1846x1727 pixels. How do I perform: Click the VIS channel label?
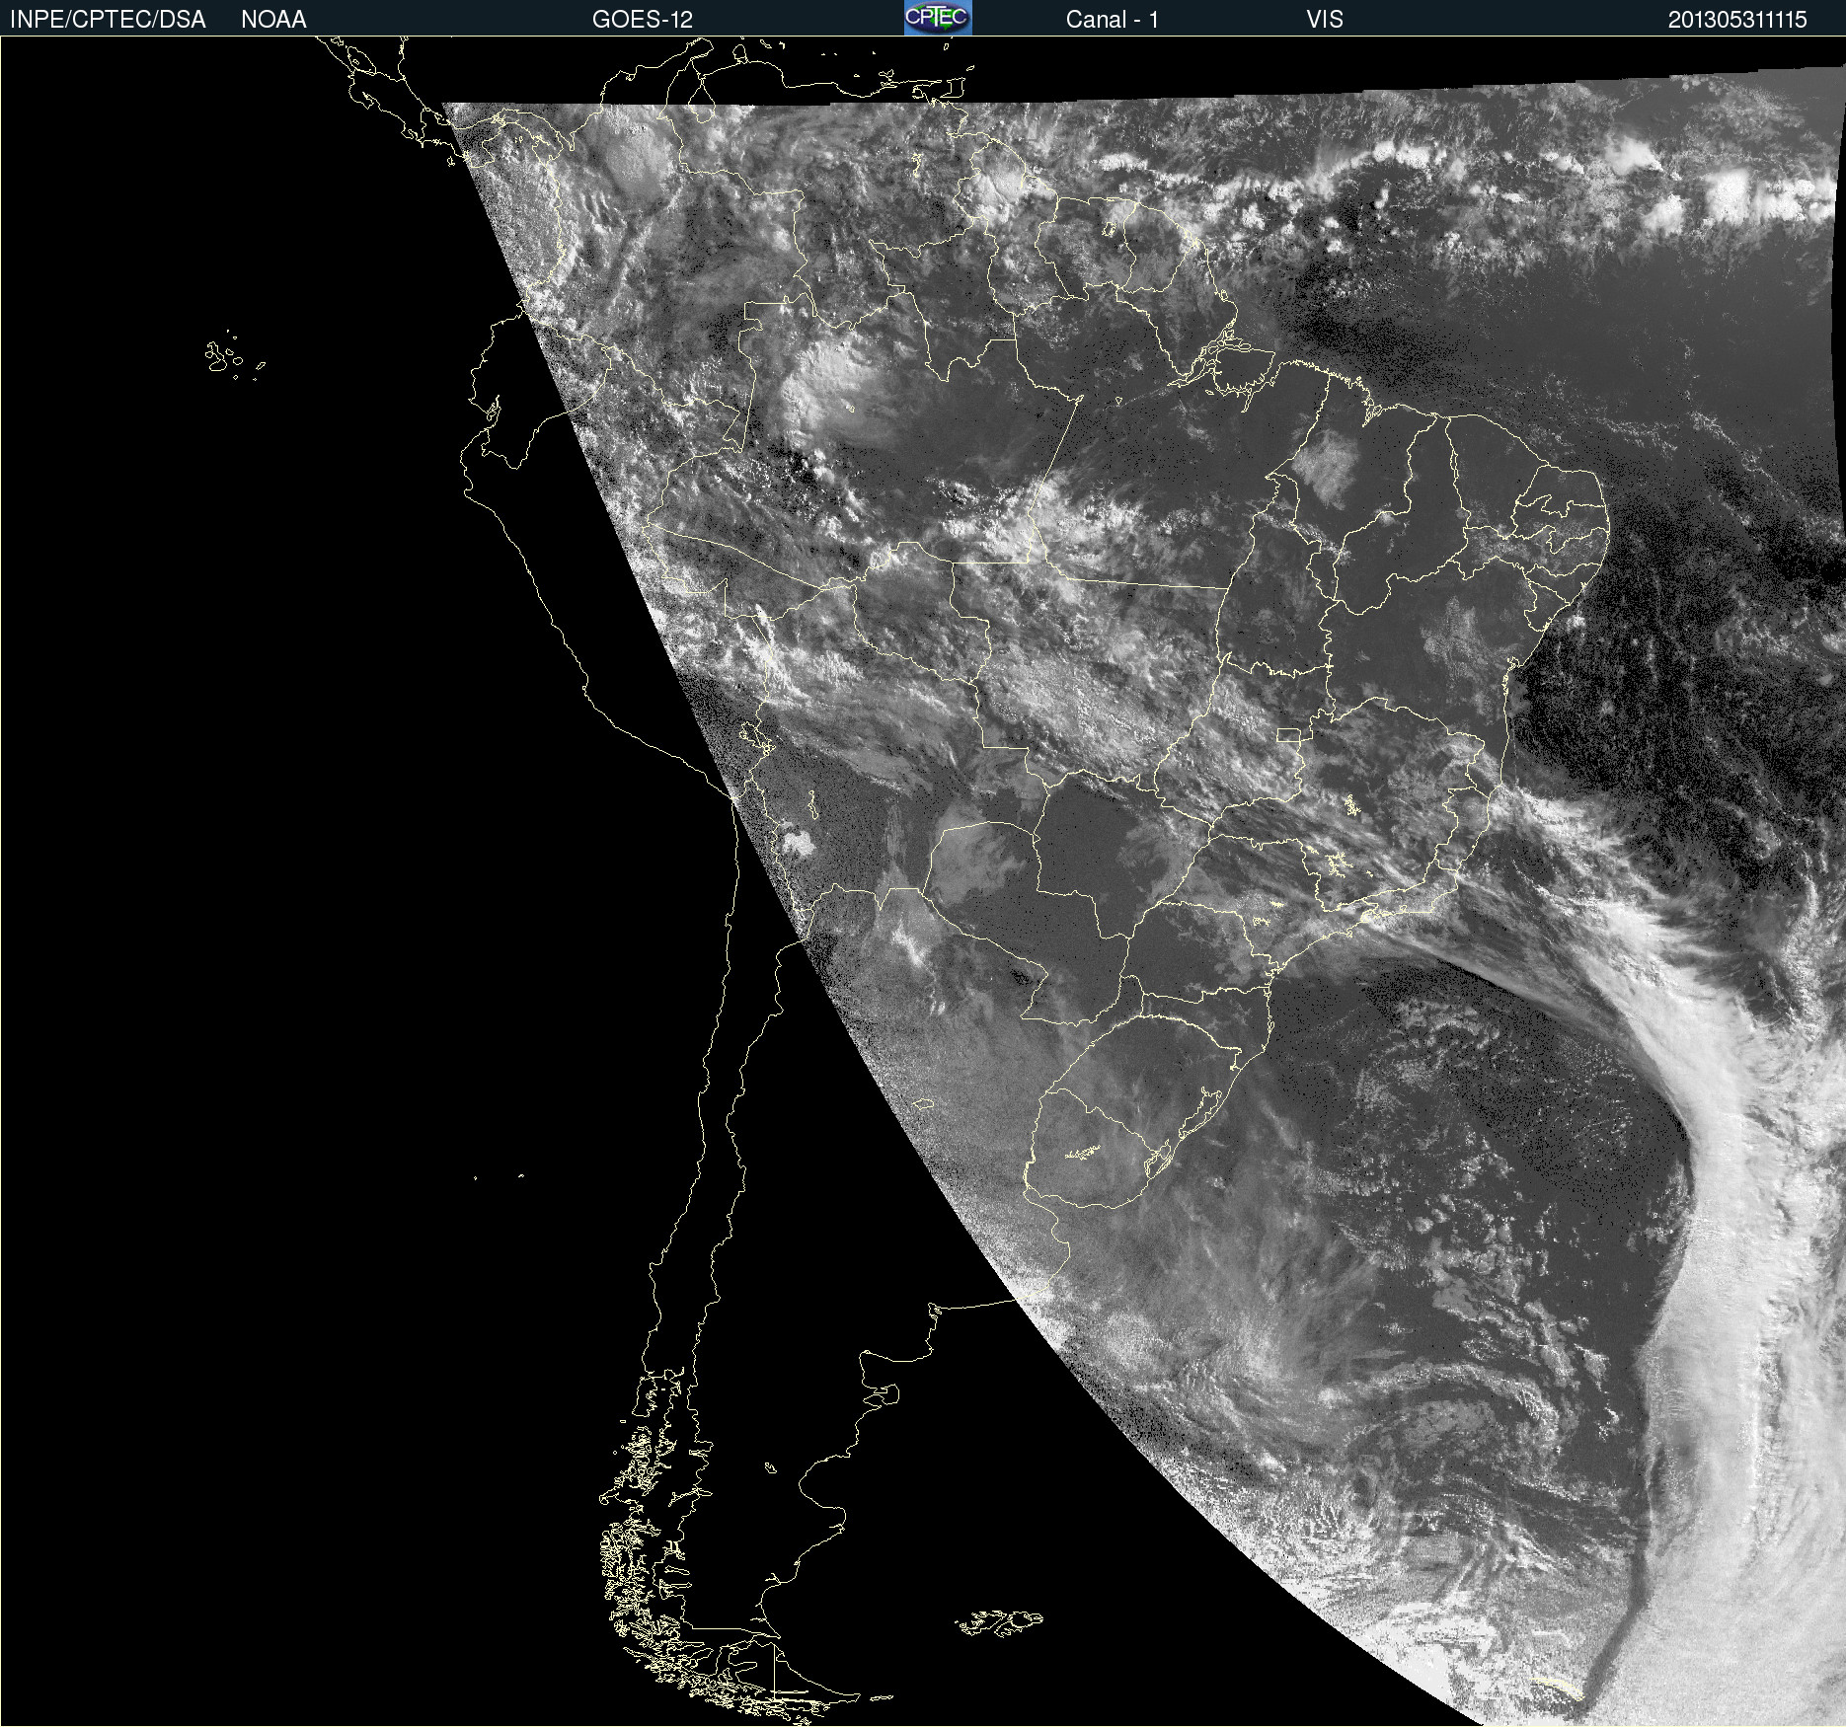(x=1325, y=20)
